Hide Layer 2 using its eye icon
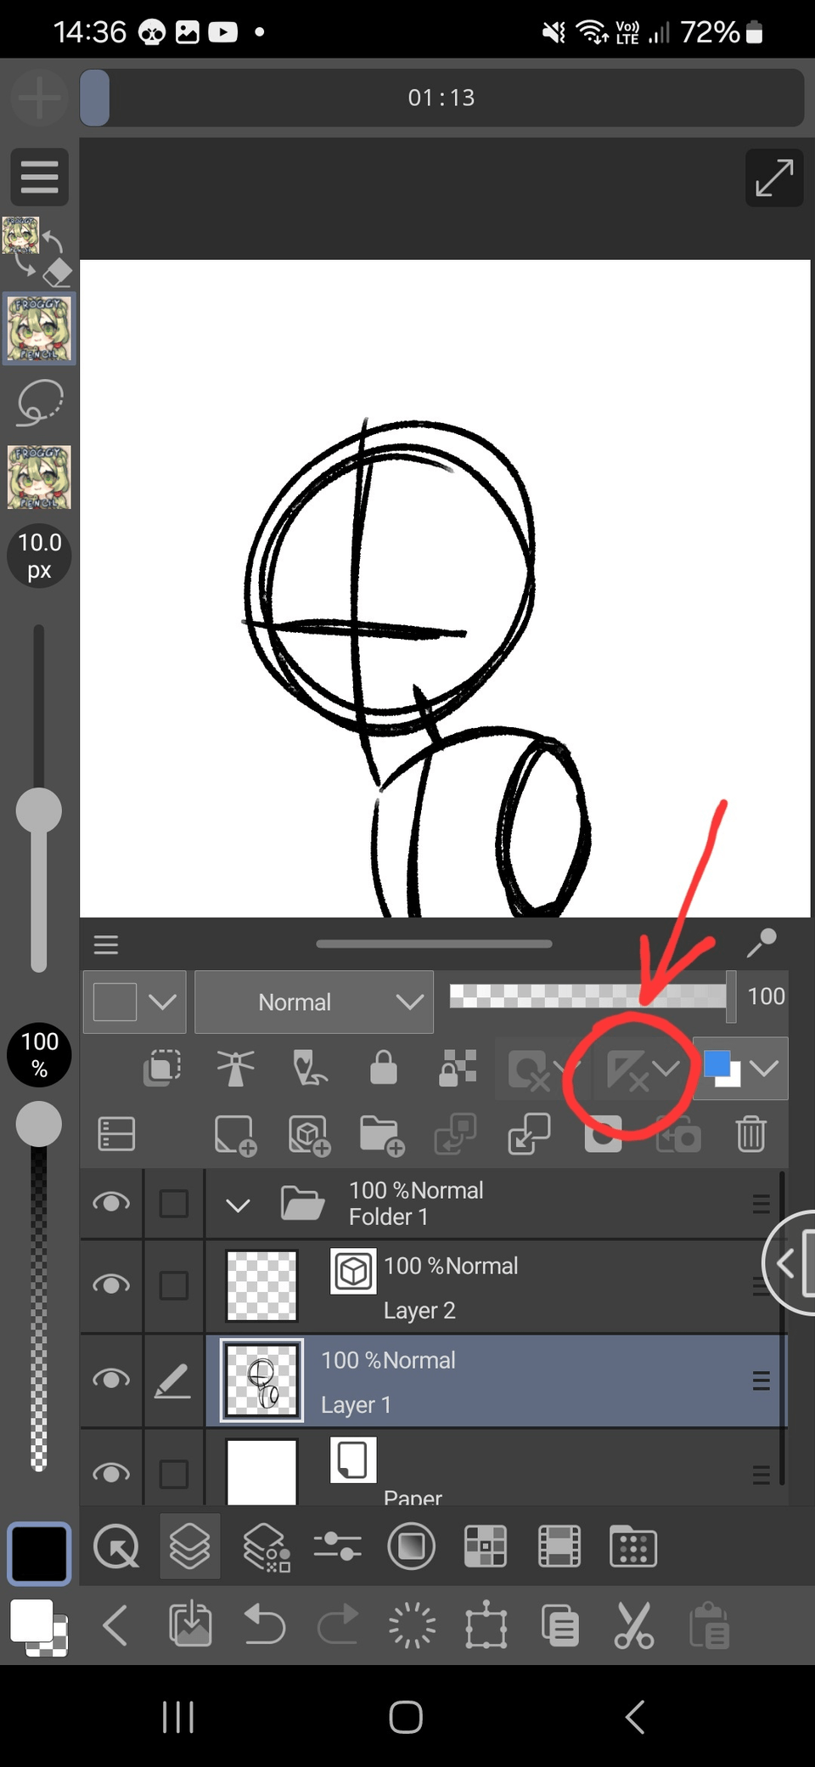 click(111, 1284)
